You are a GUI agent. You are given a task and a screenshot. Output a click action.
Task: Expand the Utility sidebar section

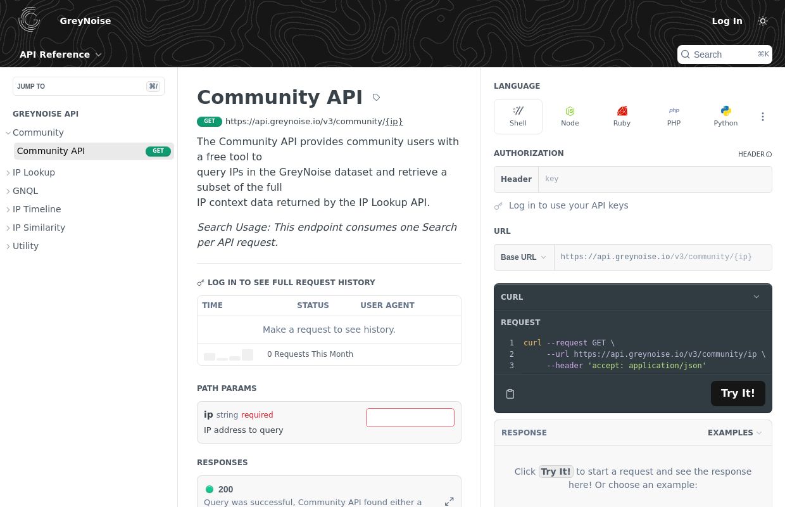pyautogui.click(x=9, y=247)
